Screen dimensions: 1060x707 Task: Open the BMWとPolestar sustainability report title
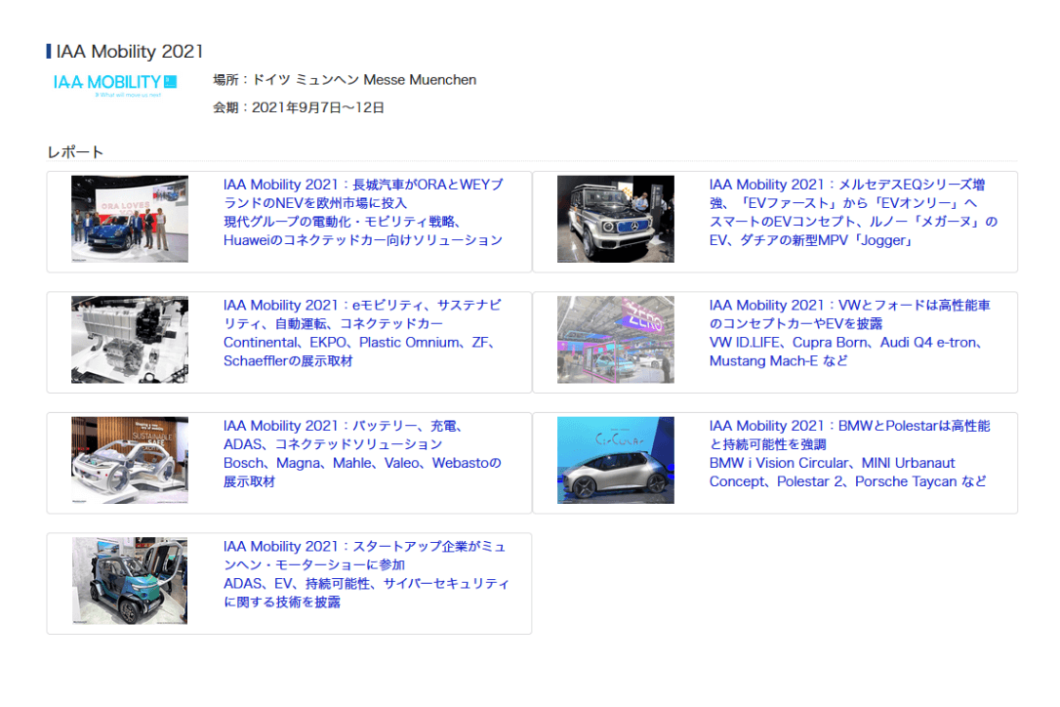pos(849,435)
